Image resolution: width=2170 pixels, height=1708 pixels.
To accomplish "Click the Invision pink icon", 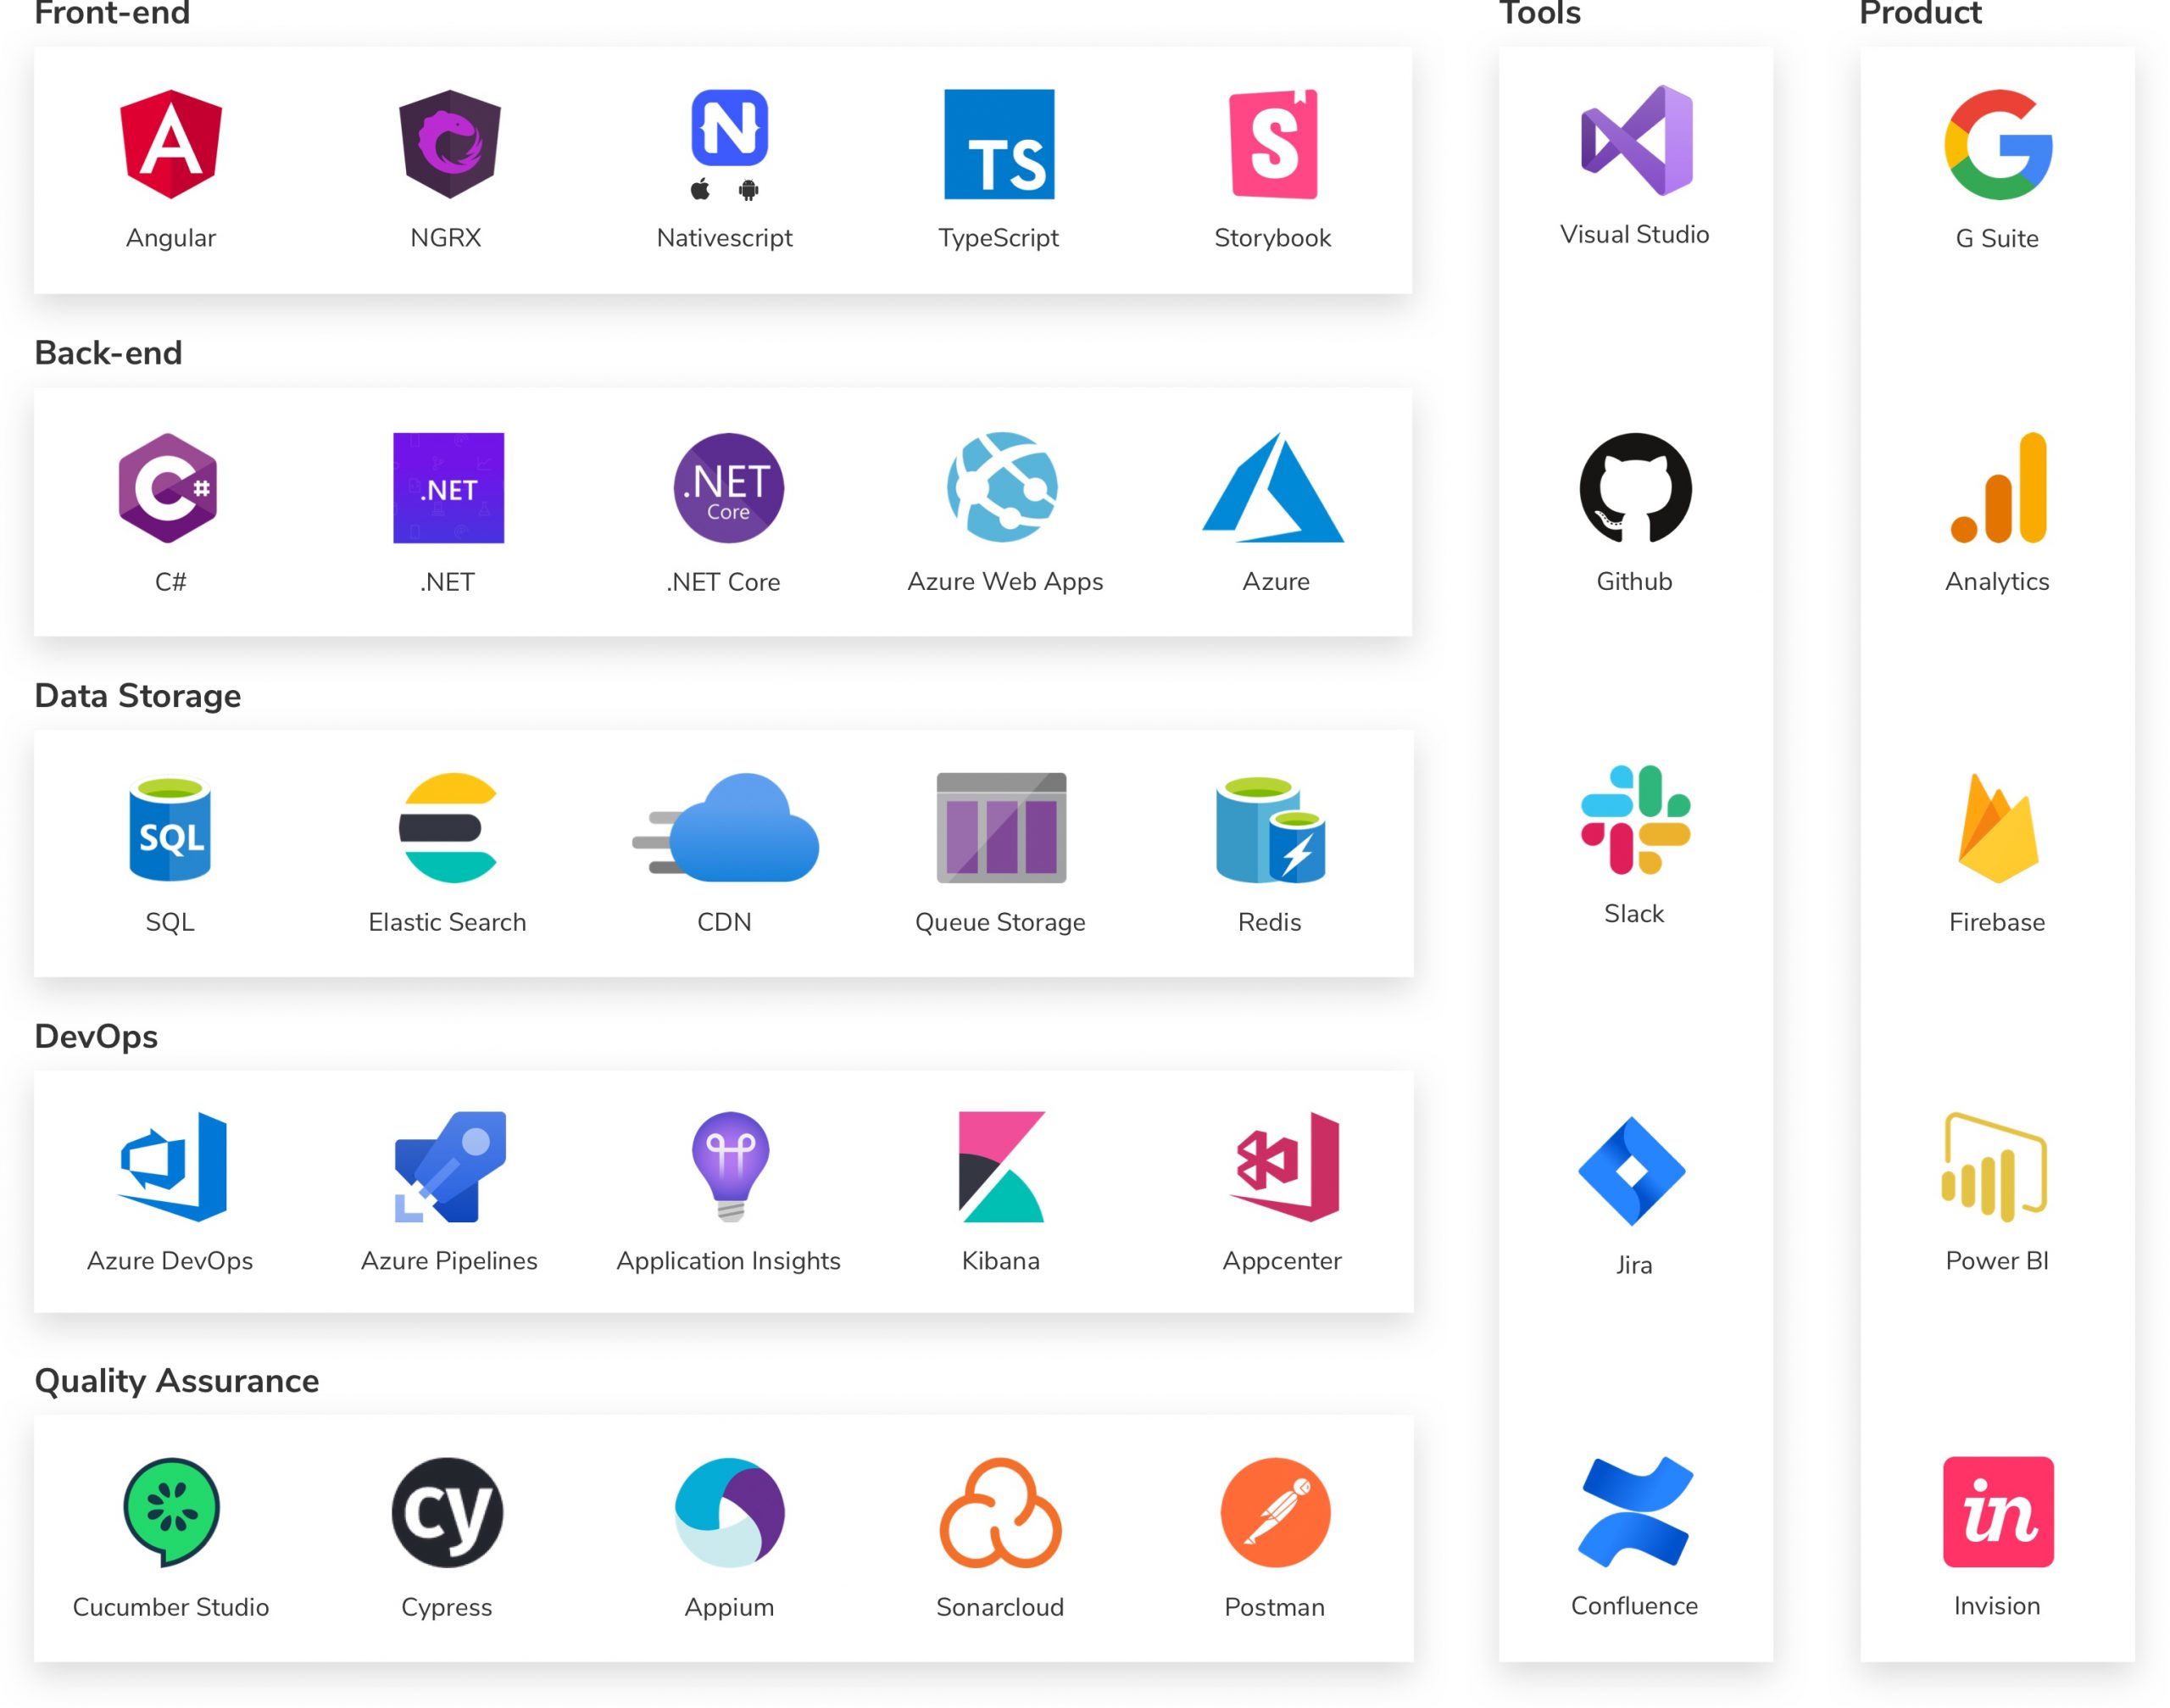I will pos(1998,1512).
